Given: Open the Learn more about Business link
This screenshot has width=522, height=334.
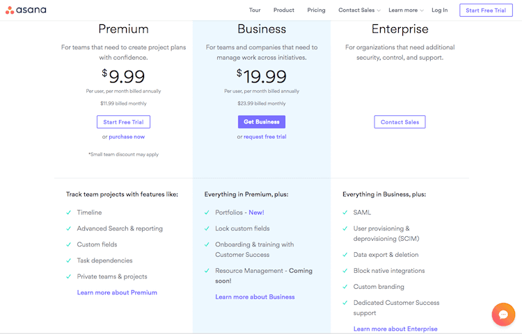Looking at the screenshot, I should pos(255,297).
